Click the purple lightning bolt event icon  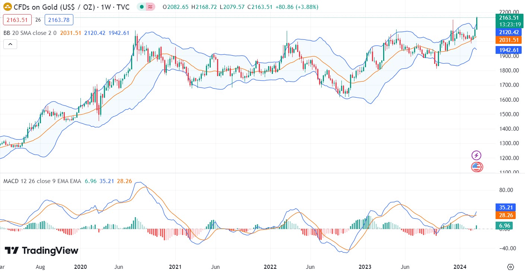tap(476, 155)
